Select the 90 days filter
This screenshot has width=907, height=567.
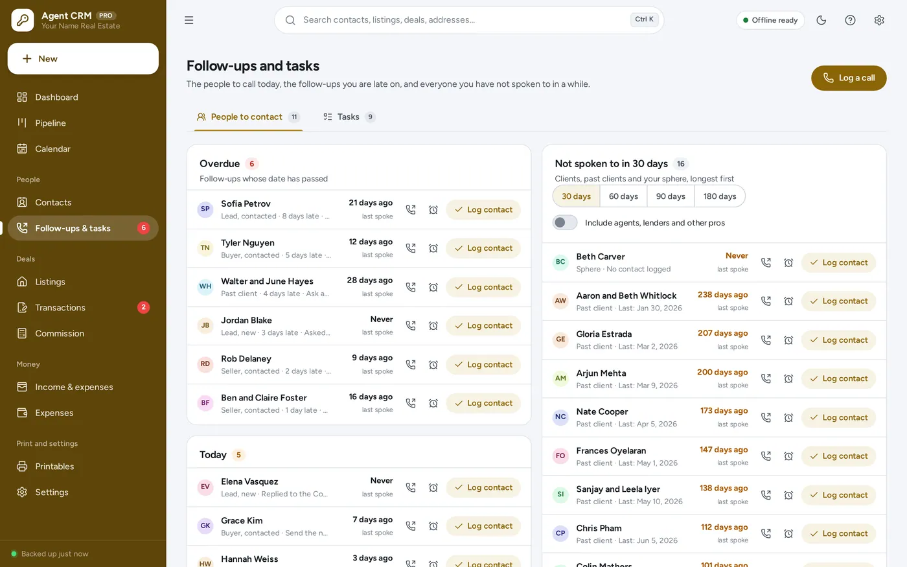(671, 196)
